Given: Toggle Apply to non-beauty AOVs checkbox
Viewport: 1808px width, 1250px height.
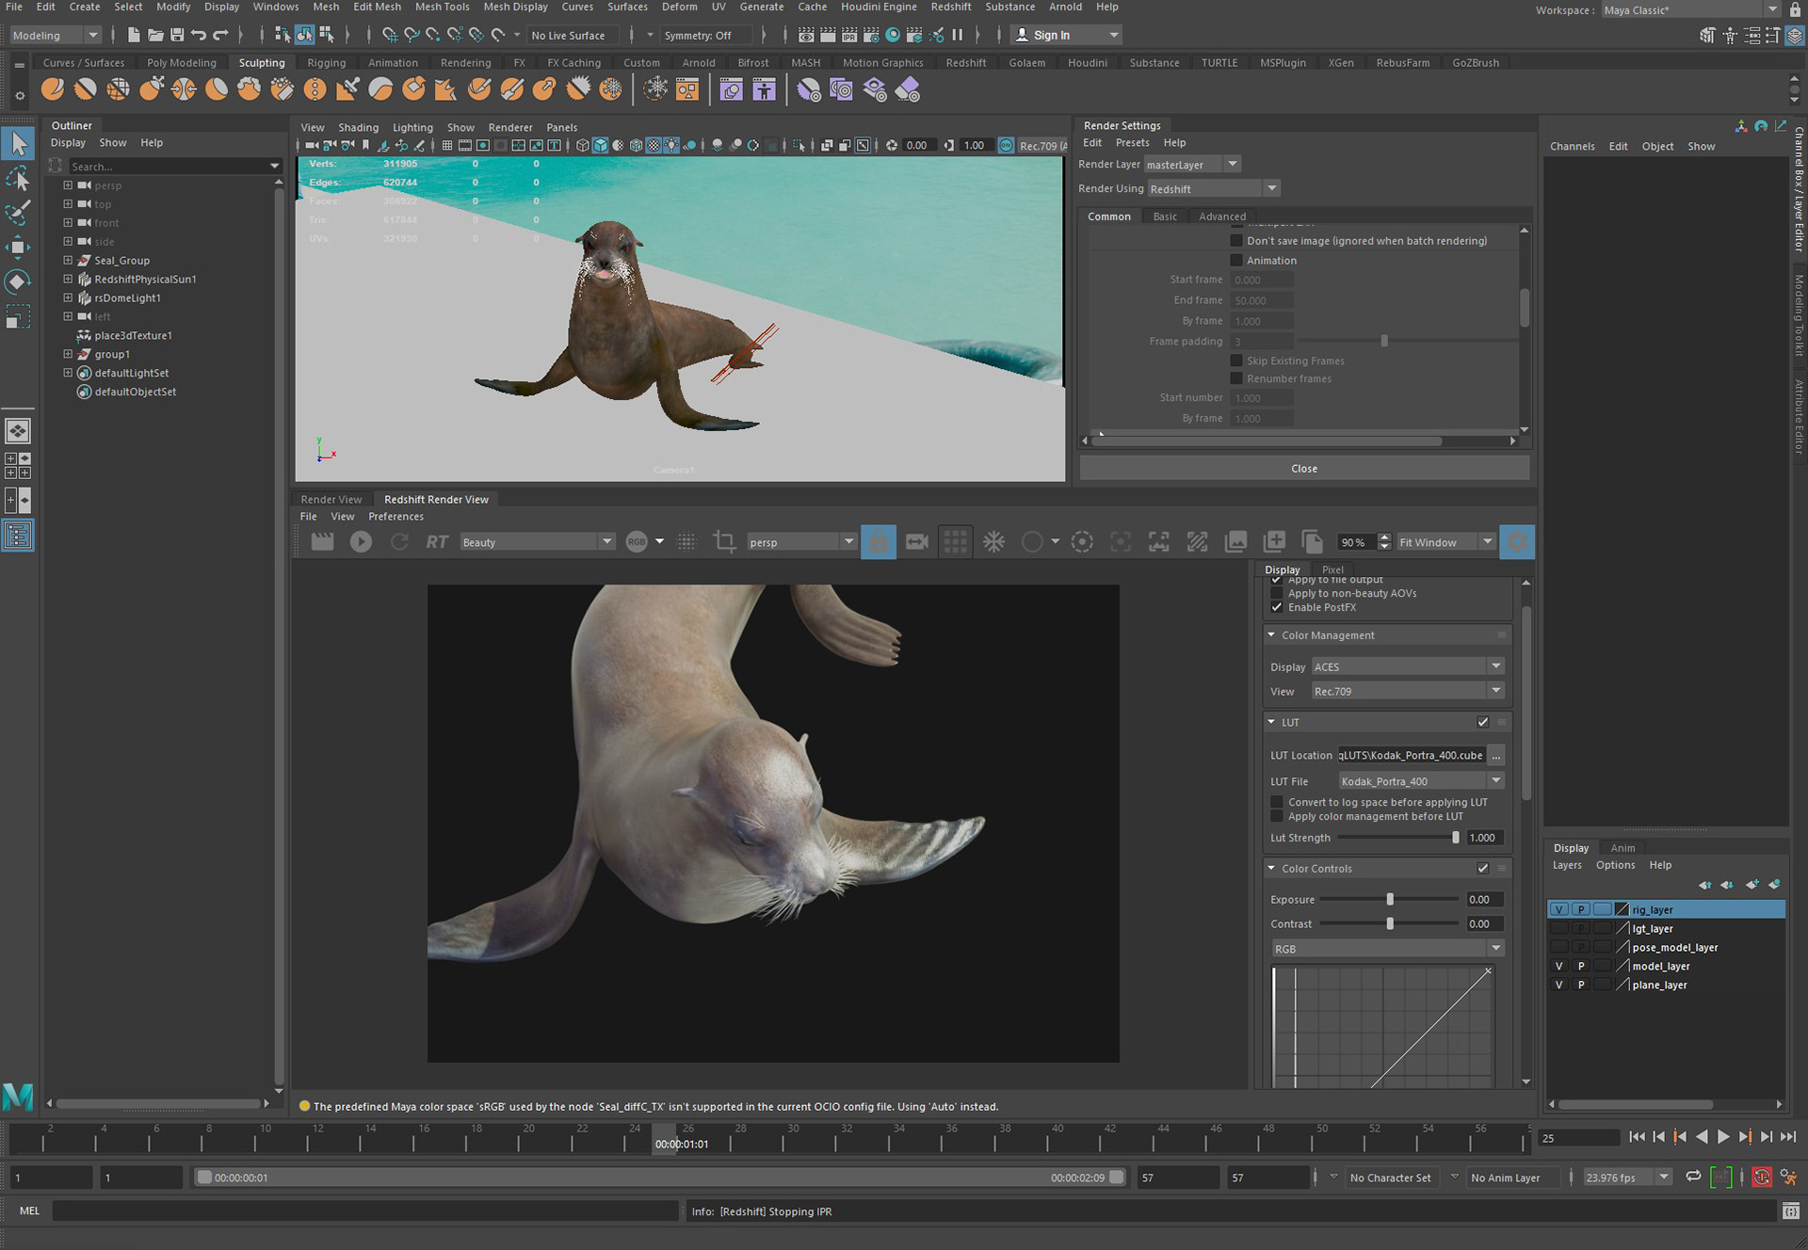Looking at the screenshot, I should [1277, 593].
